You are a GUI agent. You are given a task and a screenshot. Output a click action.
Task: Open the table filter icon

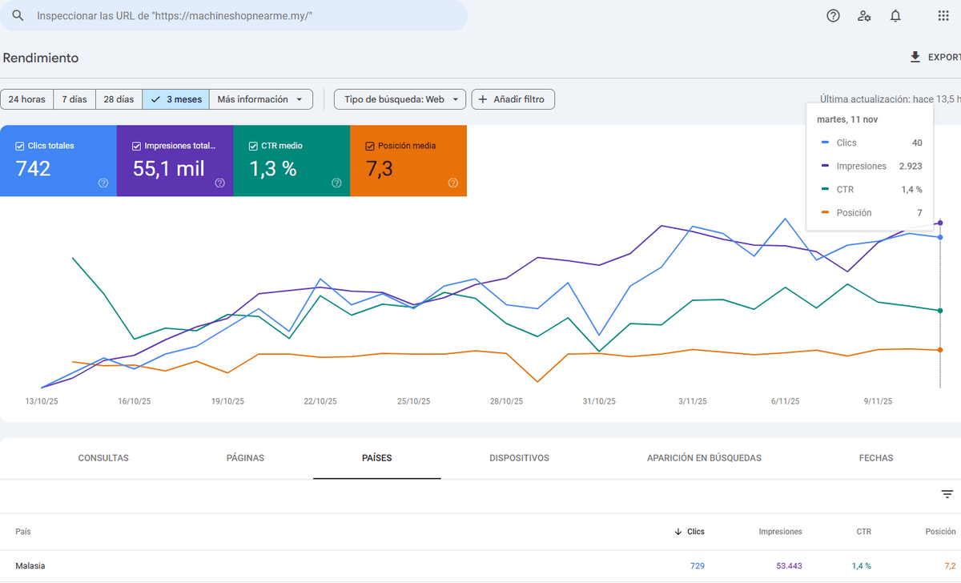point(947,494)
